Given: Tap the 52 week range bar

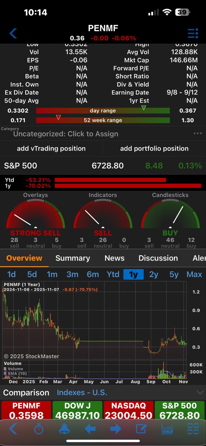Looking at the screenshot, I should point(103,120).
